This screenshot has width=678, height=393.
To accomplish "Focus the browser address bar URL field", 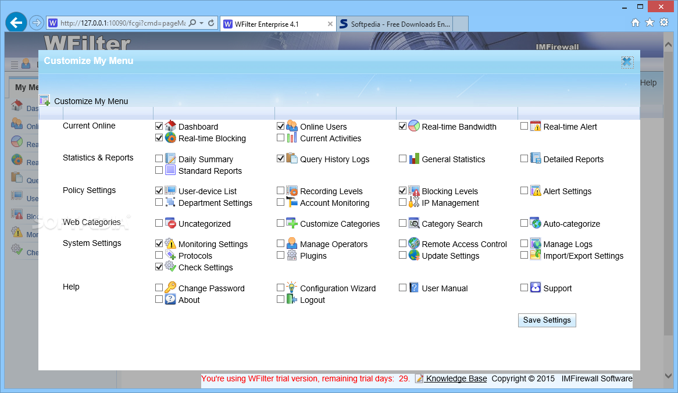I will pos(123,23).
